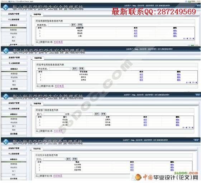Click 打印本页 under the 房源类型 table
The image size is (201, 183).
click(x=58, y=42)
